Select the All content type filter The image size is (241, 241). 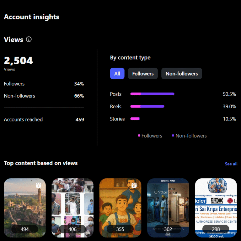click(117, 74)
